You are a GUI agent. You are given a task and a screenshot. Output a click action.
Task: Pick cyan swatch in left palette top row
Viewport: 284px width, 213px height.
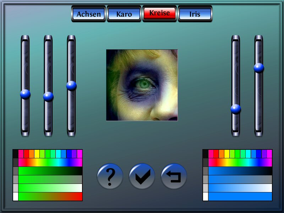point(58,154)
